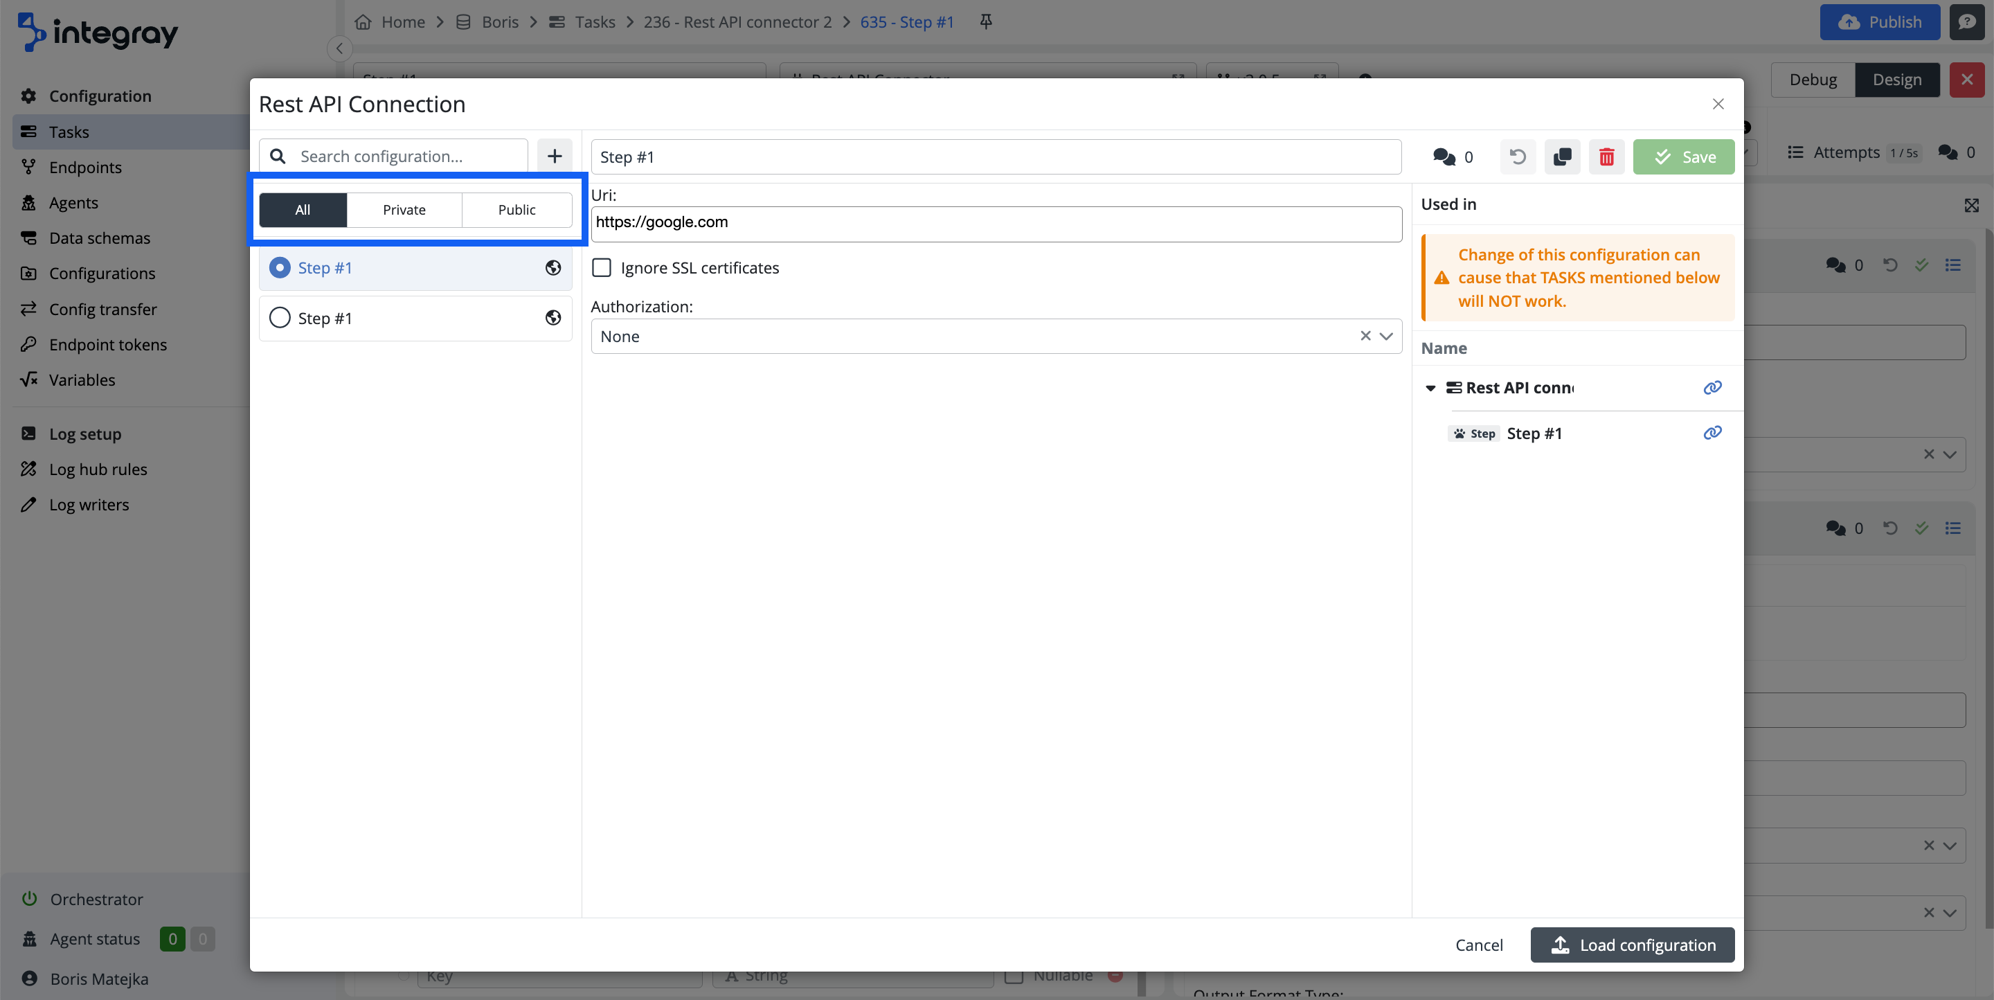Click the red trash delete icon
1994x1000 pixels.
[1606, 157]
